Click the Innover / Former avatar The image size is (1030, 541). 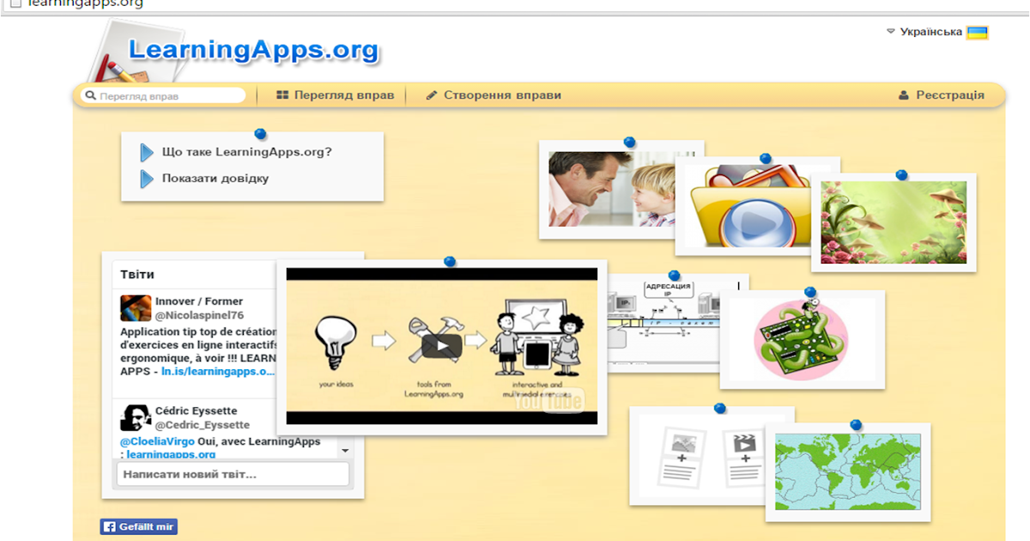136,308
